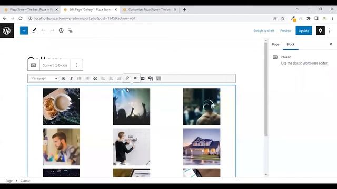This screenshot has width=337, height=189.
Task: Toggle the toolbar toggle keyboard icon
Action: click(158, 79)
